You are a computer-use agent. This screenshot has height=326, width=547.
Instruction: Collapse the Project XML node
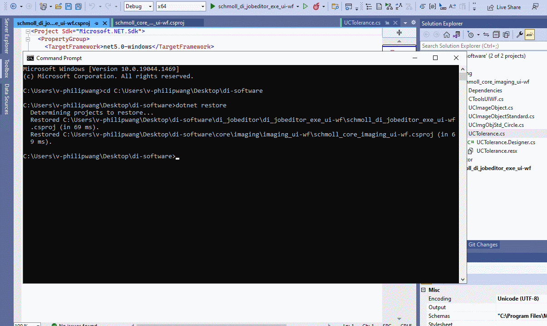[27, 32]
